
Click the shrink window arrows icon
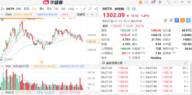pyautogui.click(x=168, y=2)
